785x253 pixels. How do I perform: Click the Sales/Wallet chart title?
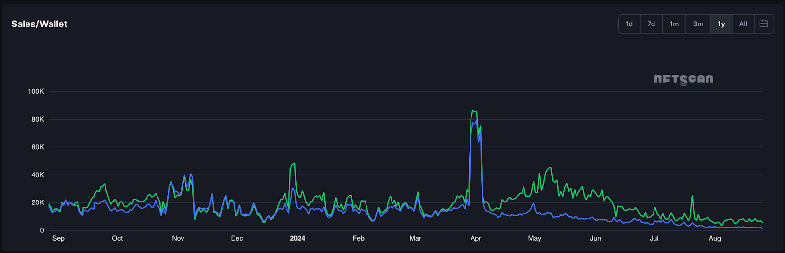[39, 24]
